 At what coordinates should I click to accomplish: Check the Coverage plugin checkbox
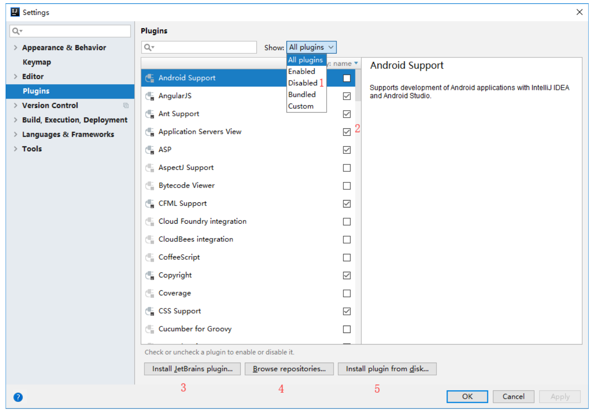[x=347, y=293]
